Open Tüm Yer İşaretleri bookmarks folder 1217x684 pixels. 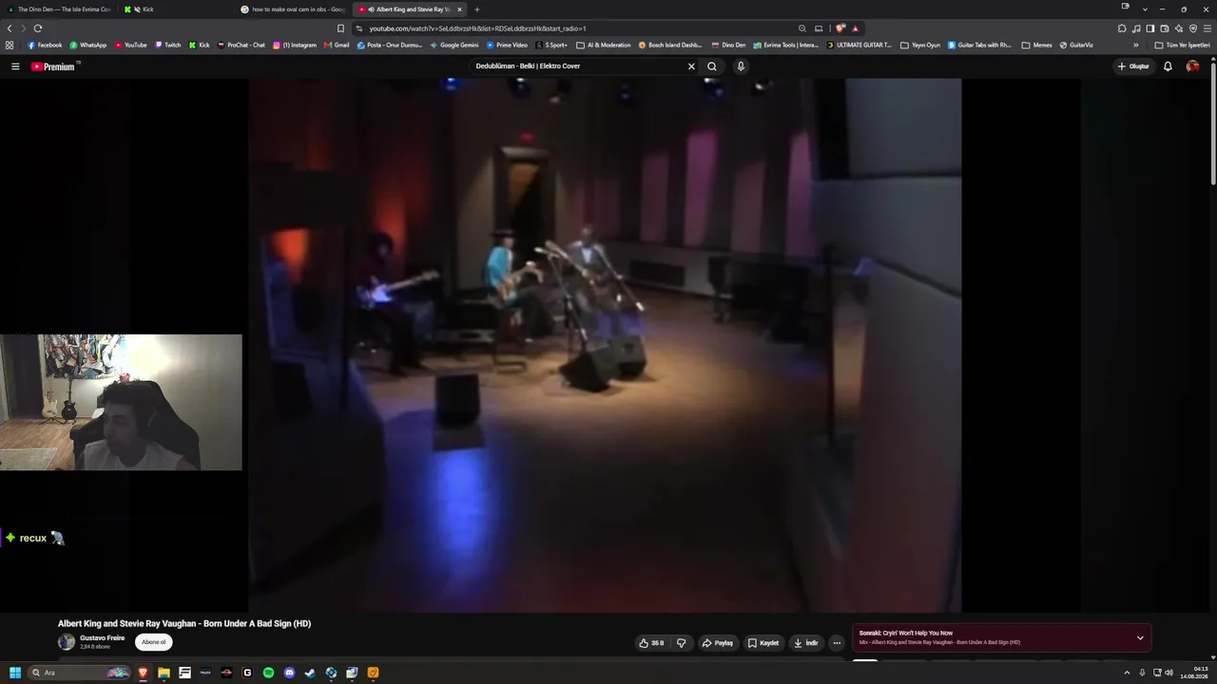pyautogui.click(x=1182, y=45)
